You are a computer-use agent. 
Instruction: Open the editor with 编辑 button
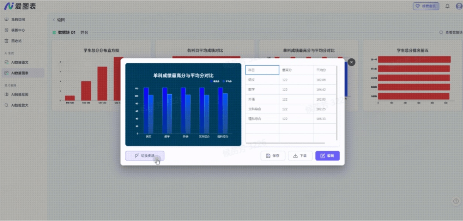click(327, 156)
